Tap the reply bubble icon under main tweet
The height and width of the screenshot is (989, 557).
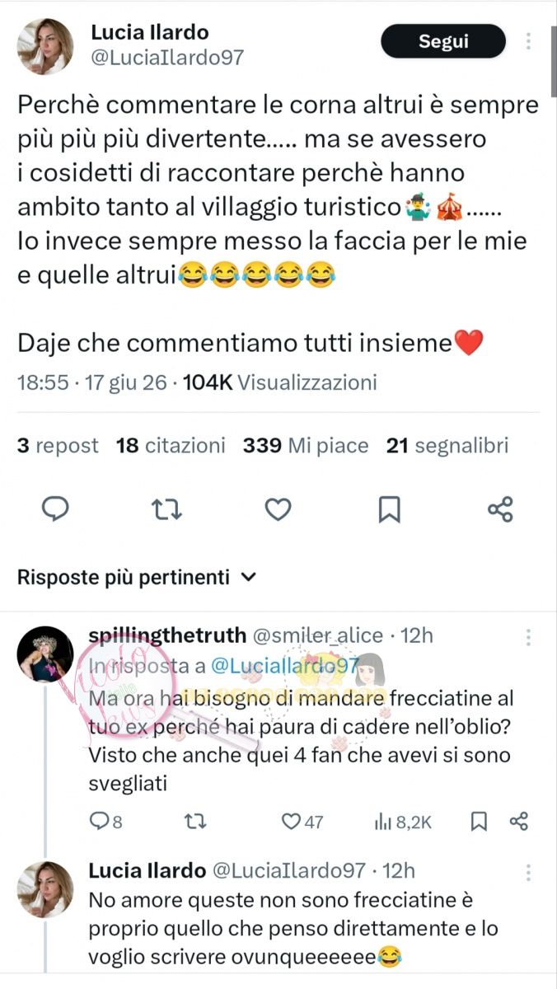pyautogui.click(x=54, y=510)
